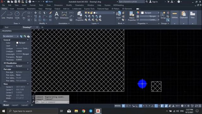Viewport: 202px width, 114px height.
Task: Toggle annotation visibility in status bar
Action: tap(166, 106)
